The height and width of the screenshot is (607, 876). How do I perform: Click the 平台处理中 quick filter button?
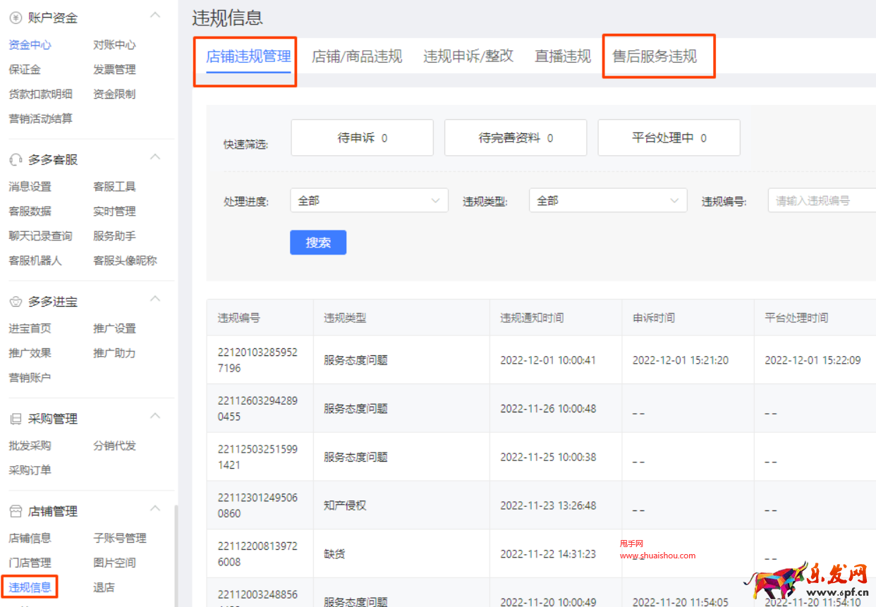[668, 137]
